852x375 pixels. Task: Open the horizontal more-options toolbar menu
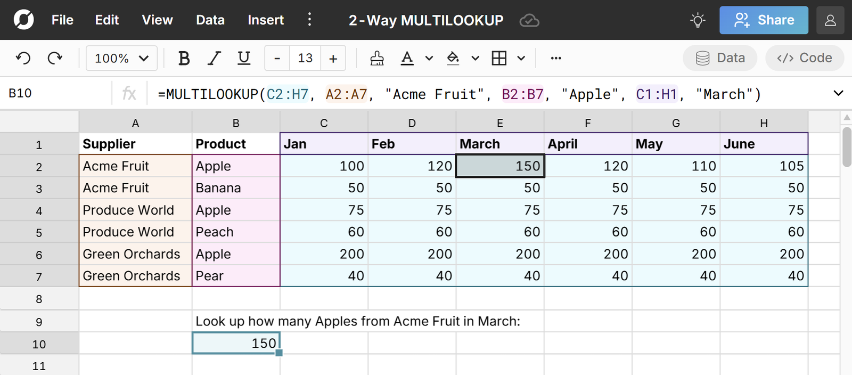click(556, 58)
